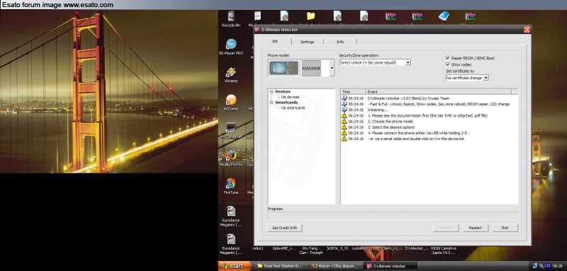Click info icon on the D-Ultimate Unlocker v3.03 row
567x271 pixels.
coord(344,98)
